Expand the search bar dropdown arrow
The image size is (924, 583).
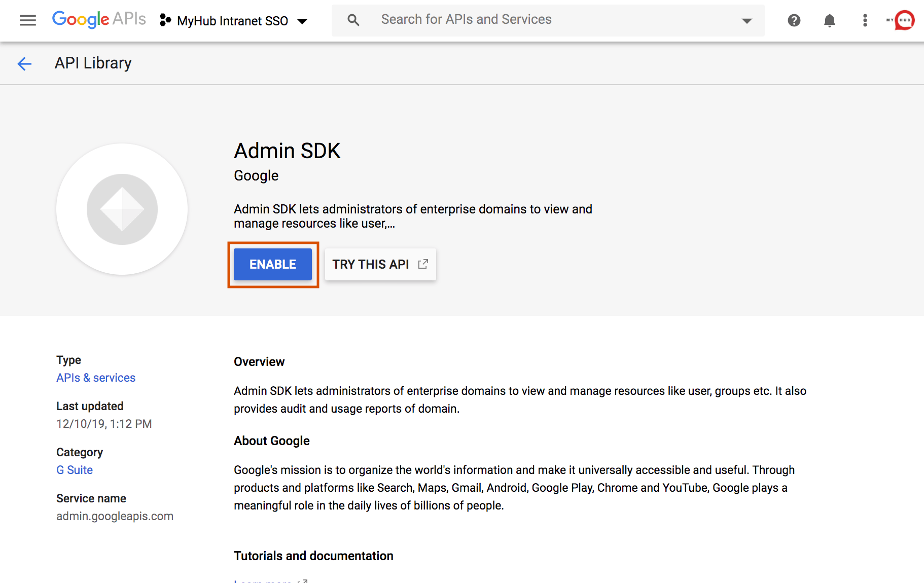tap(747, 21)
